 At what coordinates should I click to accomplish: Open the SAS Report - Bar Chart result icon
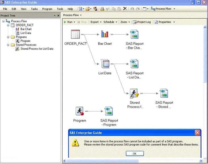coord(134,34)
